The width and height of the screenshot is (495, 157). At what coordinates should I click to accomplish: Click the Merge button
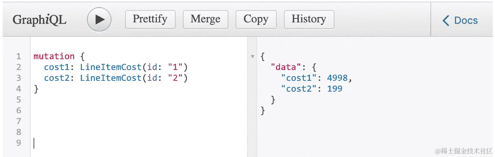click(x=206, y=19)
